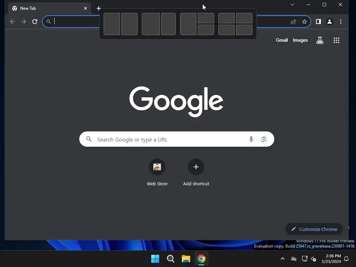Screen dimensions: 356x267
Task: Click the network display tray icon
Action: tap(305, 259)
